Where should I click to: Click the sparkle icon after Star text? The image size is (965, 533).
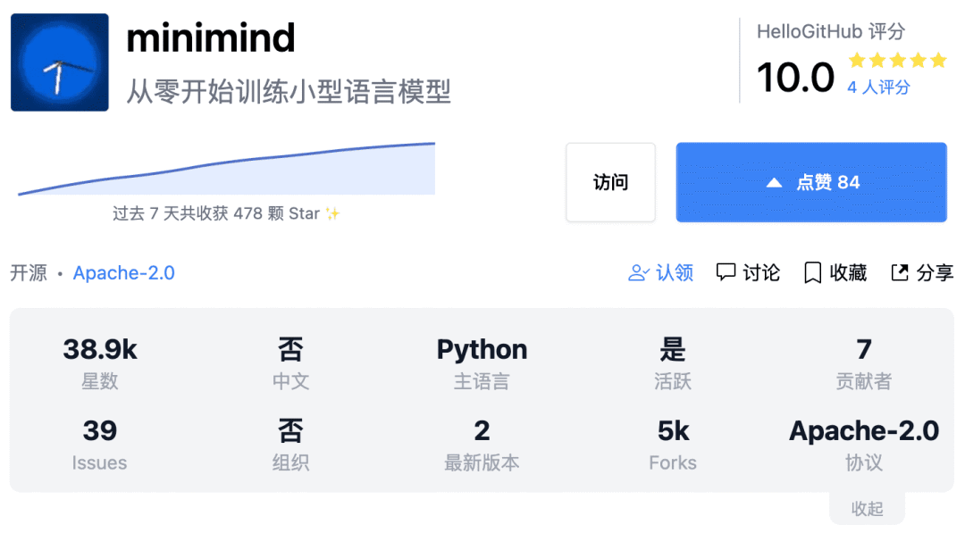[332, 214]
